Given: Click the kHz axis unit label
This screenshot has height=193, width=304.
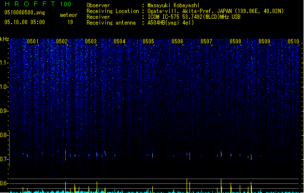Looking at the screenshot, I should coord(4,39).
